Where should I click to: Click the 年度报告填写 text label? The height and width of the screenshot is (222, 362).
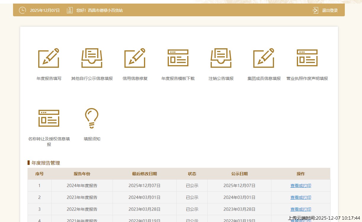[49, 79]
